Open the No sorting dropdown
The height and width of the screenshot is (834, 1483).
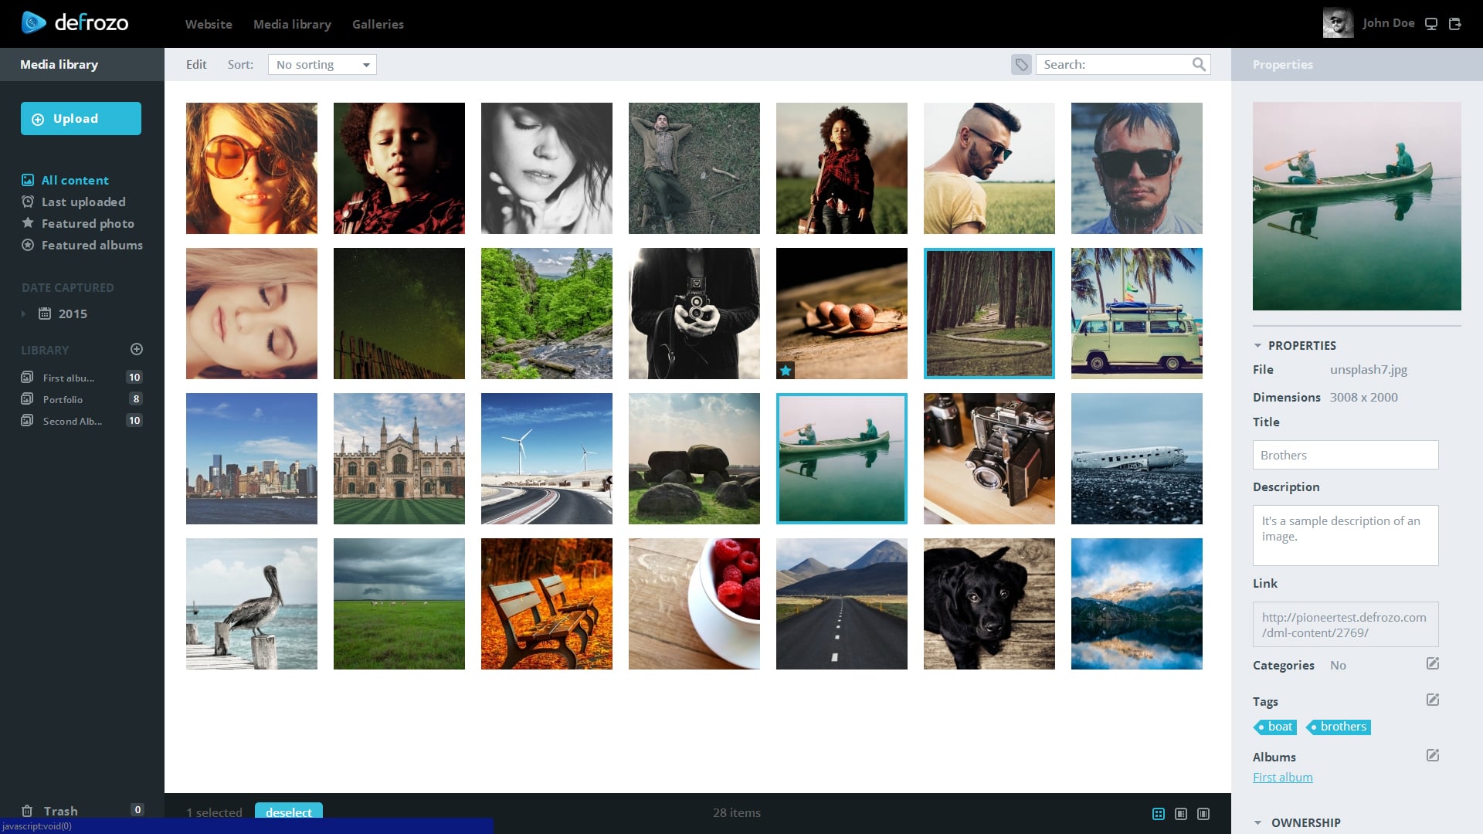tap(322, 65)
